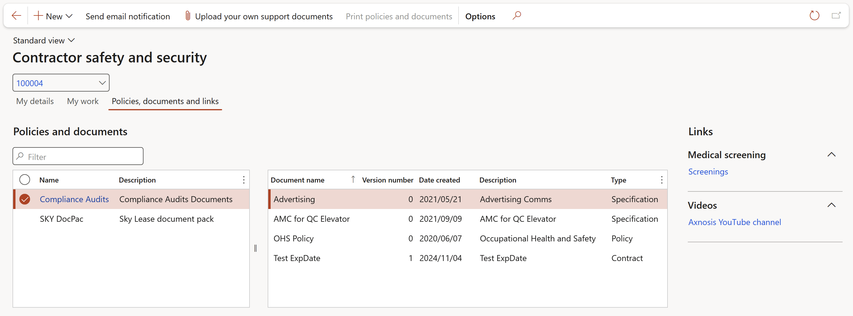Switch to the My details tab
The image size is (853, 316).
(35, 101)
